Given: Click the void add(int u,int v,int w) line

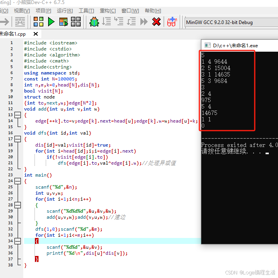Looking at the screenshot, I should point(62,109).
